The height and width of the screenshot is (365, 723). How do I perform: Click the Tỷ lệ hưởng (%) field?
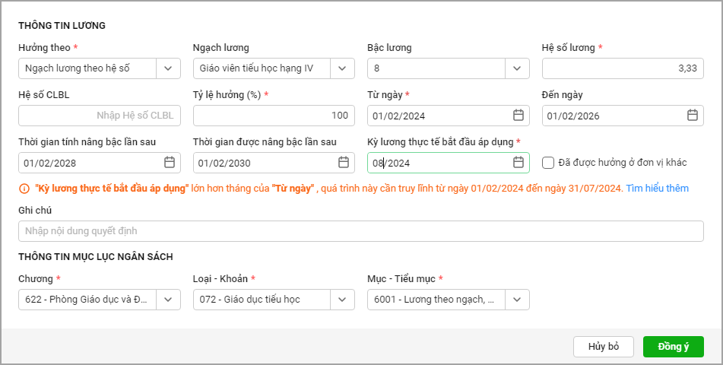pyautogui.click(x=273, y=116)
